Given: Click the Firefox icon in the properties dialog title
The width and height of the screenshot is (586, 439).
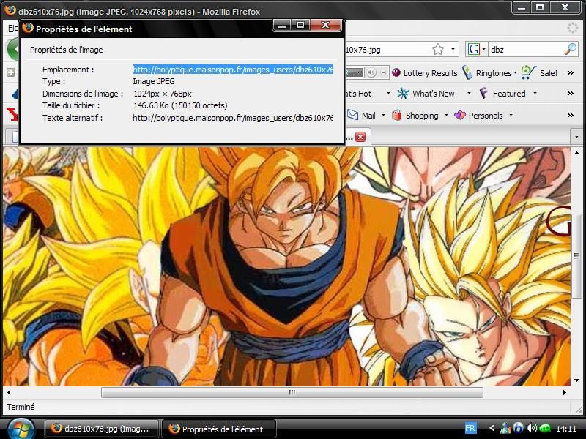Looking at the screenshot, I should (x=28, y=28).
